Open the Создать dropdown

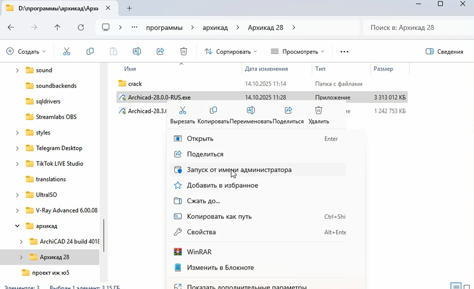point(26,52)
